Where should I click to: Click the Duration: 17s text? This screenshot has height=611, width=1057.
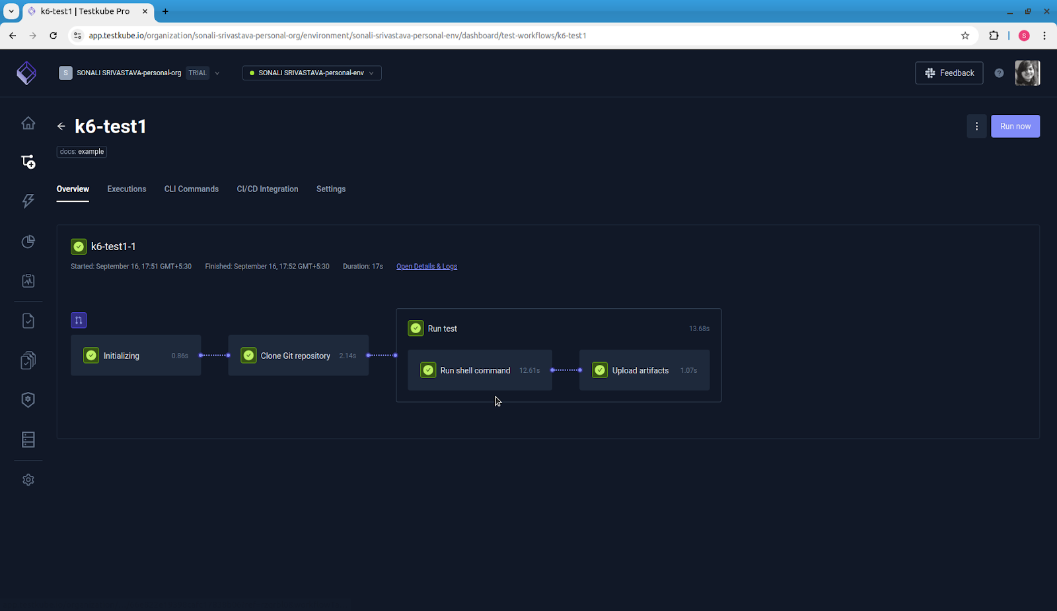coord(363,267)
